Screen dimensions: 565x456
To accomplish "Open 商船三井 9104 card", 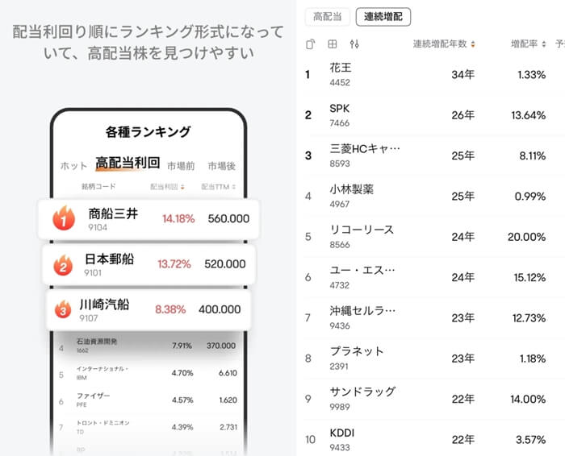I will click(149, 219).
